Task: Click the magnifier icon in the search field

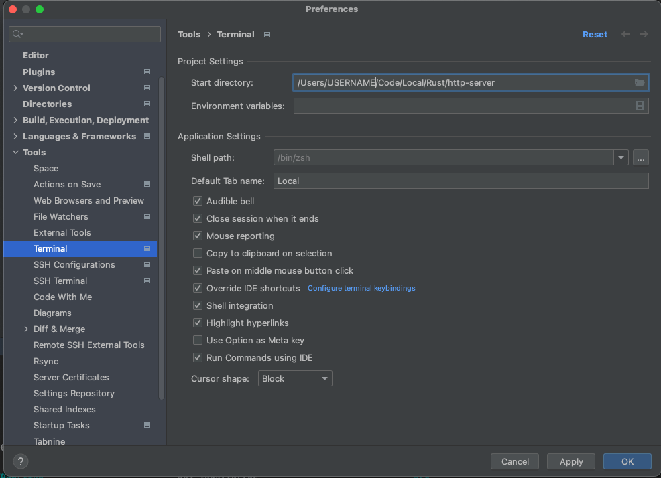Action: [x=15, y=33]
